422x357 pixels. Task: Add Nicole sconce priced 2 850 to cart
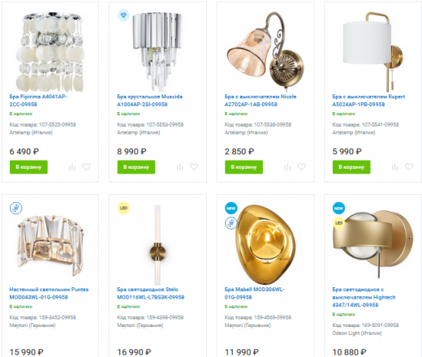[x=243, y=167]
